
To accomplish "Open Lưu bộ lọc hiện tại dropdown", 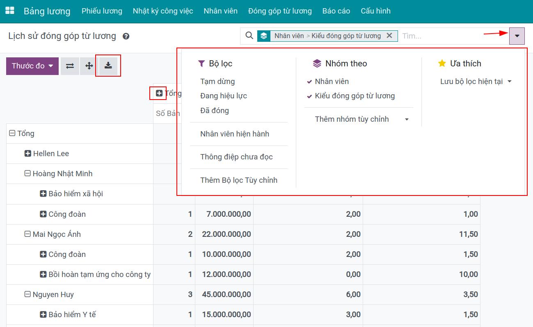I will (476, 82).
